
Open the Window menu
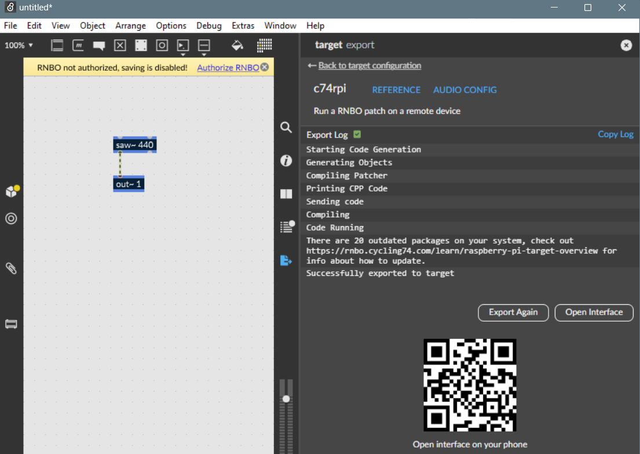point(280,25)
